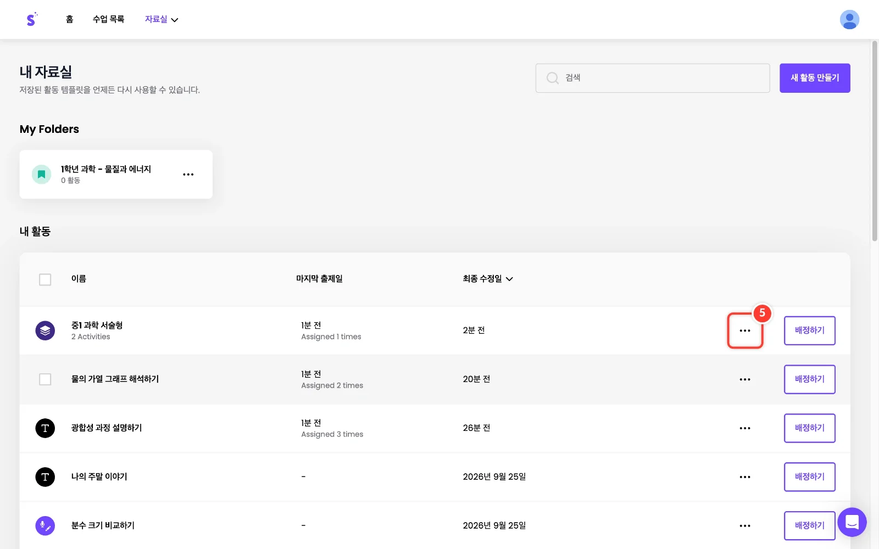Open the 1학년 과학 - 물질과 에너지 folder
This screenshot has width=879, height=549.
click(116, 175)
